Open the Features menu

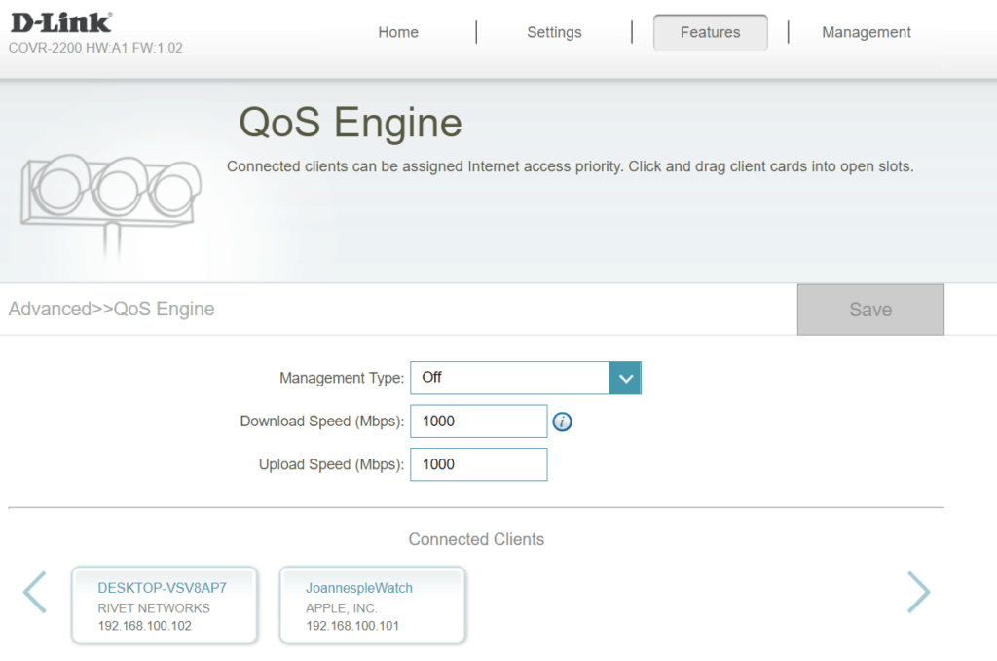pyautogui.click(x=710, y=32)
